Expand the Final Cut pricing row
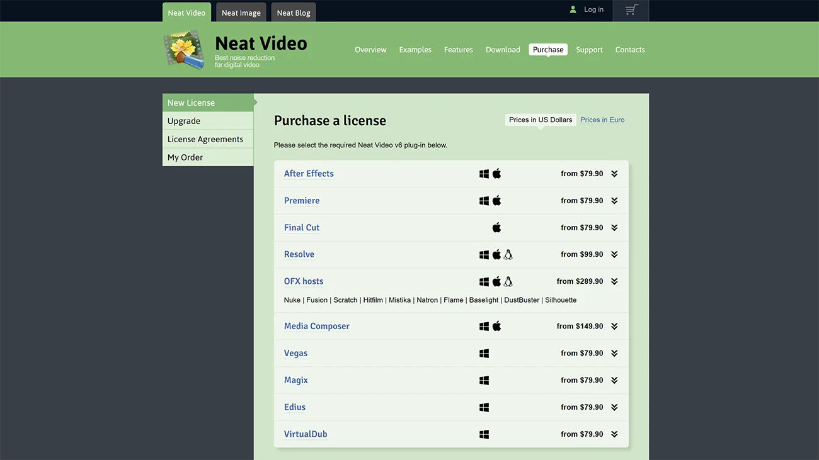The image size is (819, 460). 614,228
